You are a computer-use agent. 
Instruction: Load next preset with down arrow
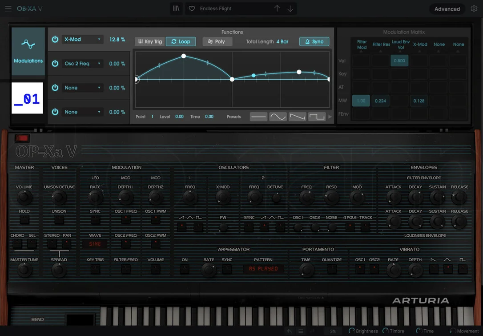(x=290, y=8)
